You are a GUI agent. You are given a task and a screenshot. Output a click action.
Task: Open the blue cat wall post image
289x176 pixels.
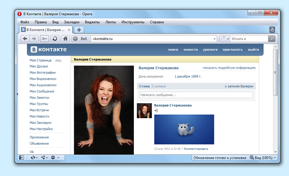184,129
